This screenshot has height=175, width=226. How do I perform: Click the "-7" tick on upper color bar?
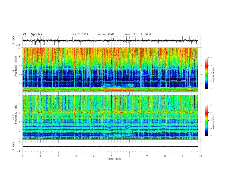click(x=210, y=89)
